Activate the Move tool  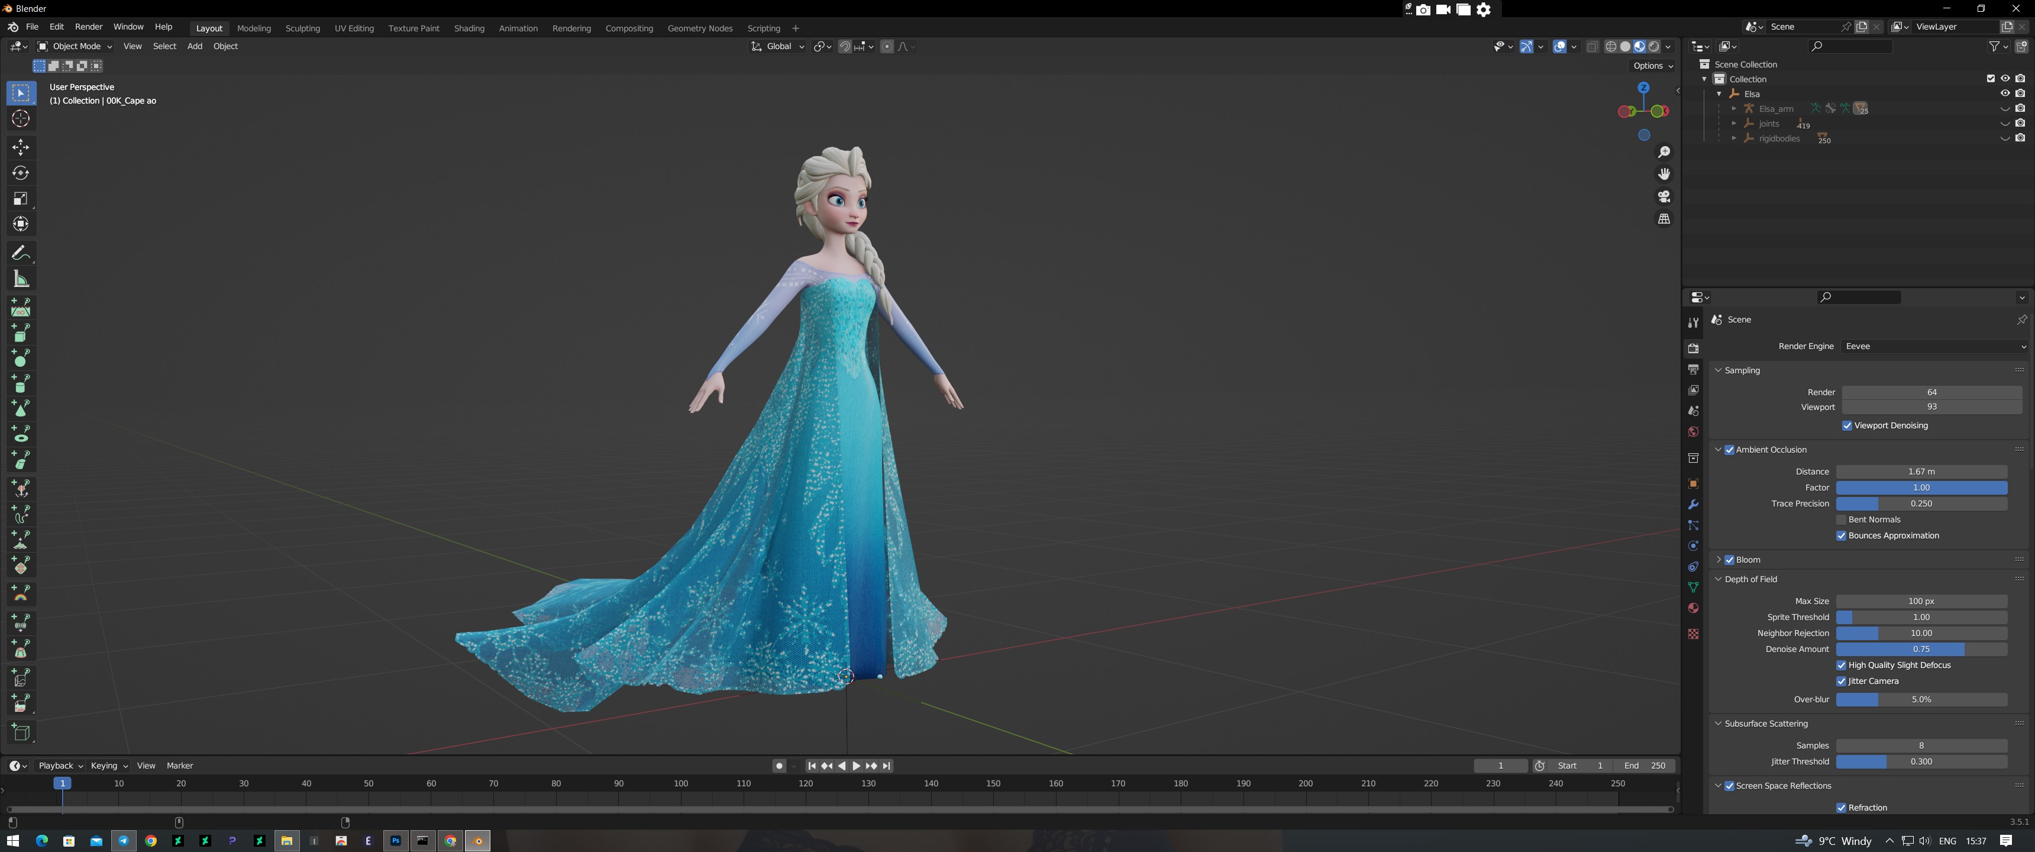[x=21, y=147]
